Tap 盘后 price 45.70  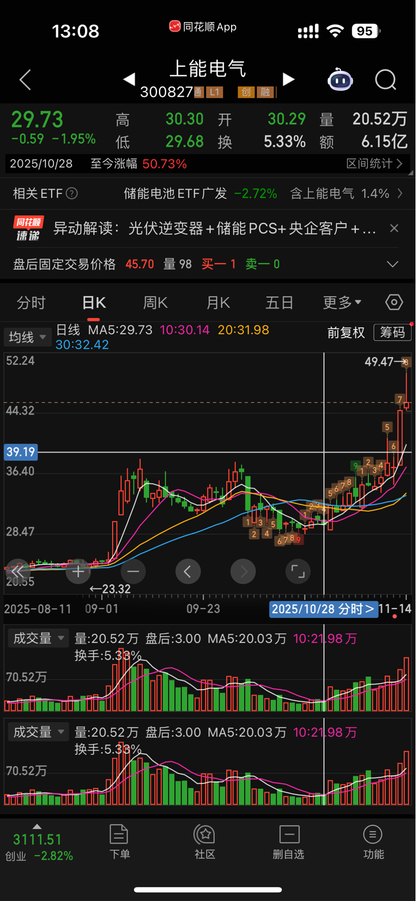point(140,264)
